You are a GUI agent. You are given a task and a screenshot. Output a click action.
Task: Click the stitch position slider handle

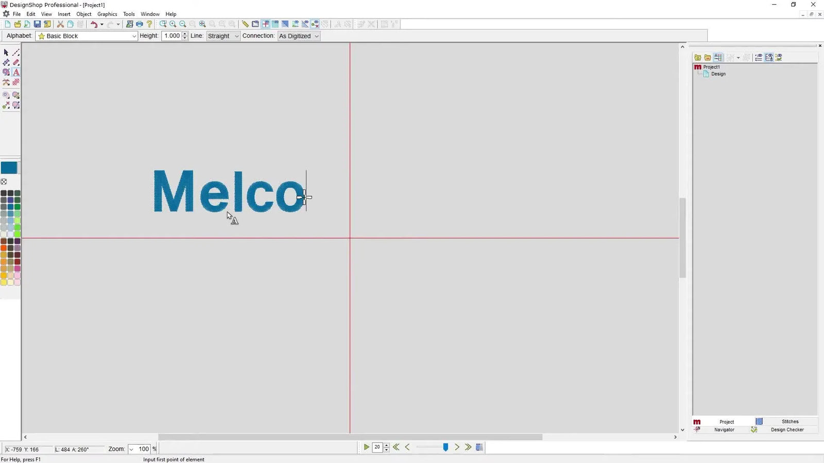tap(445, 448)
